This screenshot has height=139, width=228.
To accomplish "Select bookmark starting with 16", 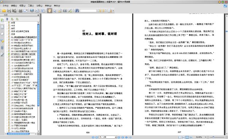I will point(20,80).
